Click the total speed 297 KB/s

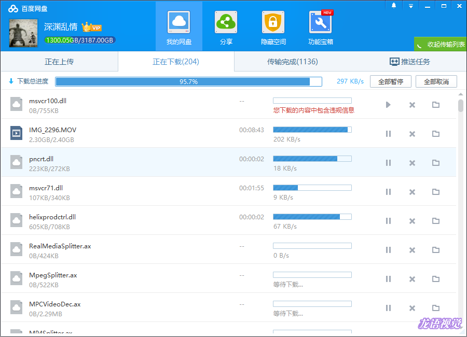[350, 81]
